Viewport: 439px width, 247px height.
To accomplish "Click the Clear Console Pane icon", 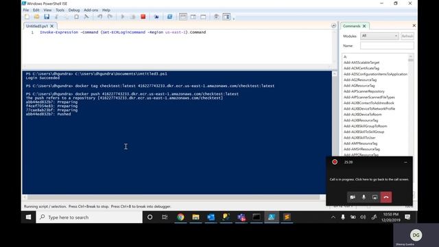I will click(x=86, y=16).
